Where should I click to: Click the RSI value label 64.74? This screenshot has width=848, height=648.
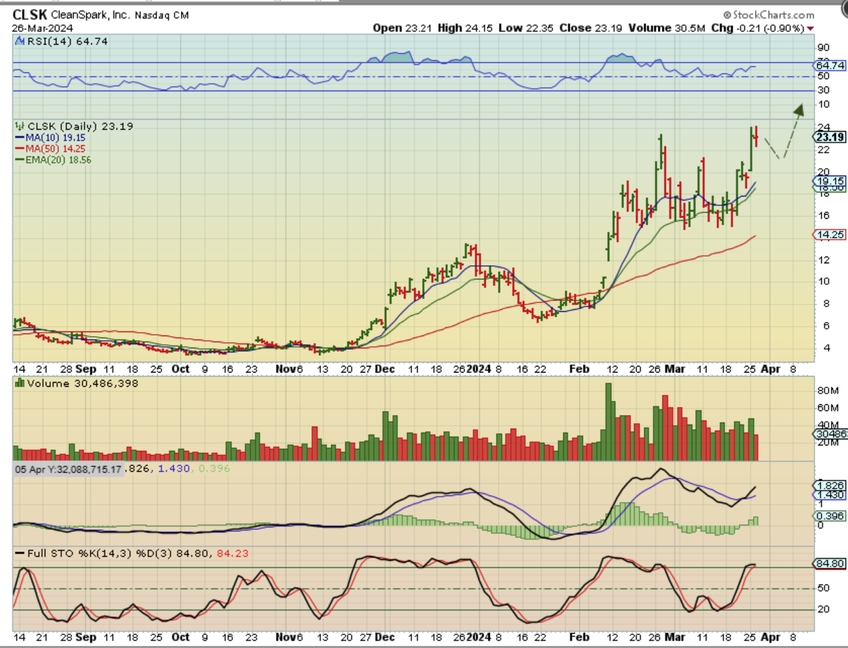pos(830,65)
